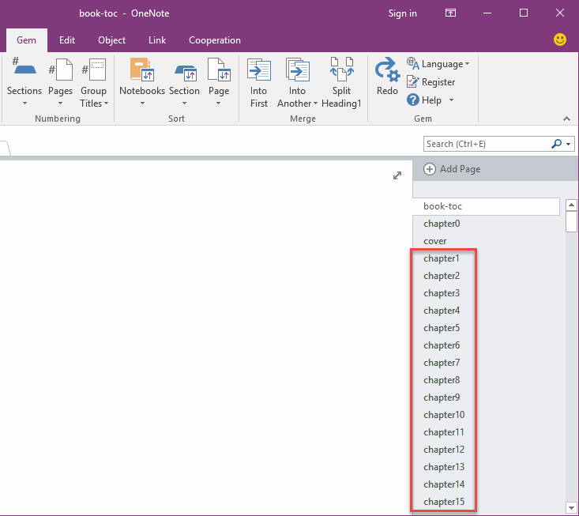Viewport: 579px width, 516px height.
Task: Click the smiley feedback icon
Action: tap(560, 40)
